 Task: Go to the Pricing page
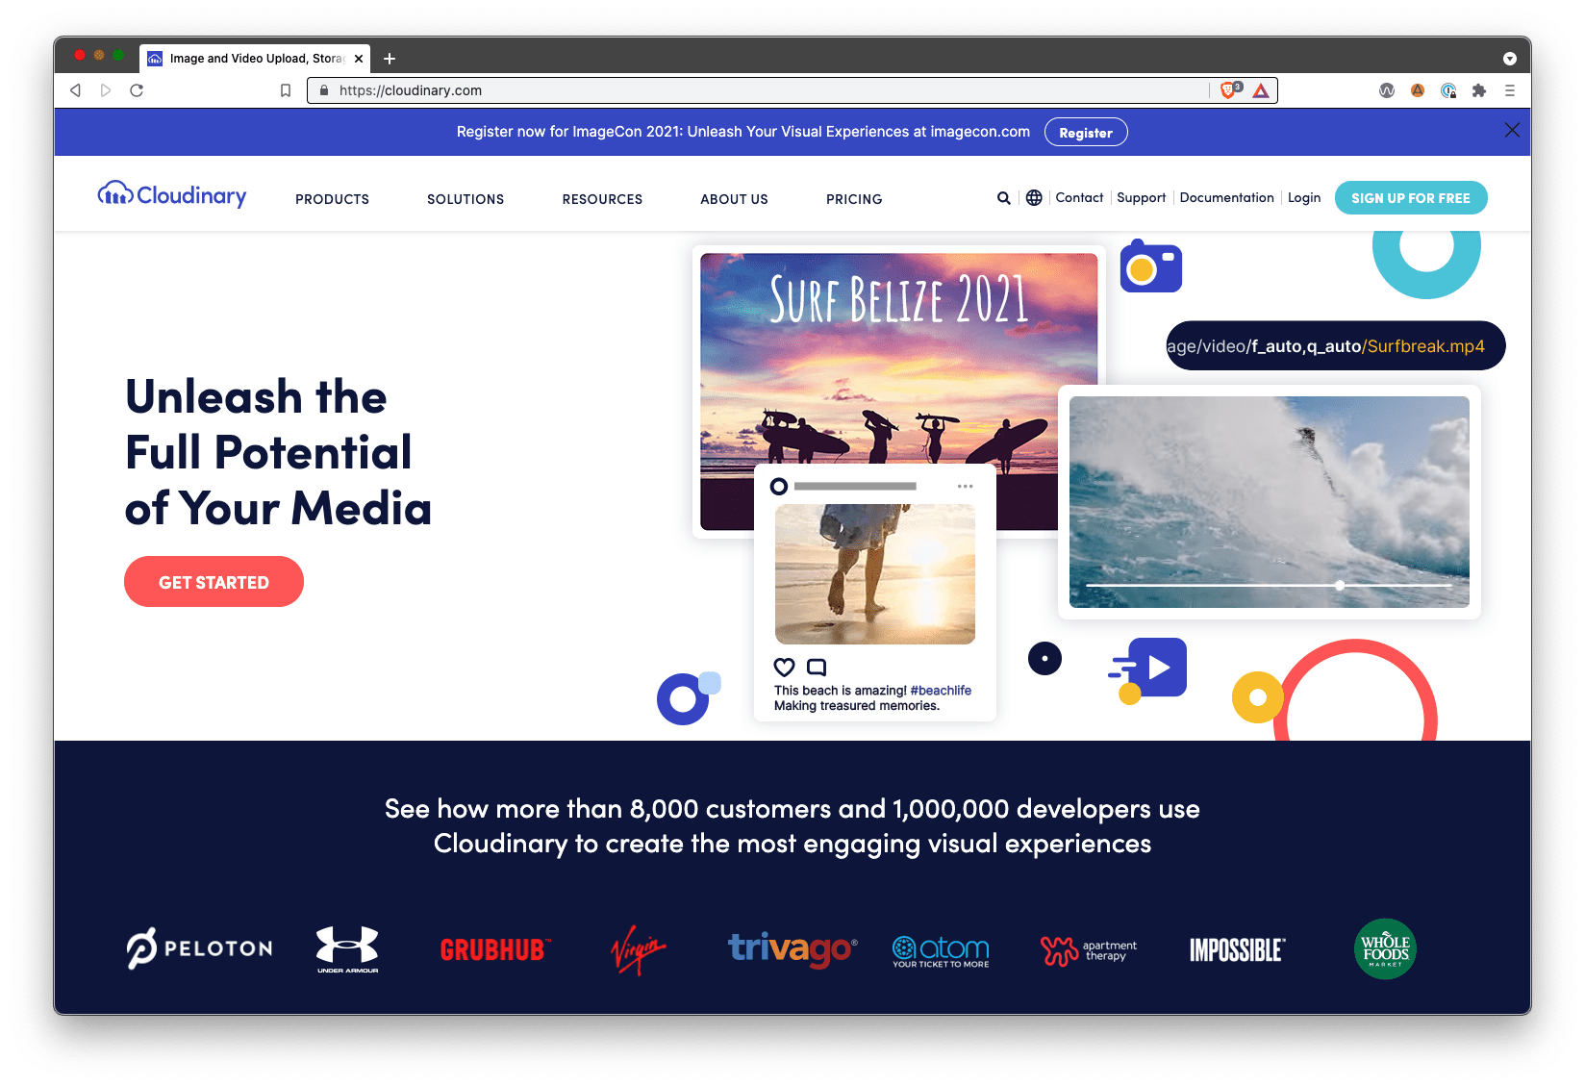[x=854, y=199]
